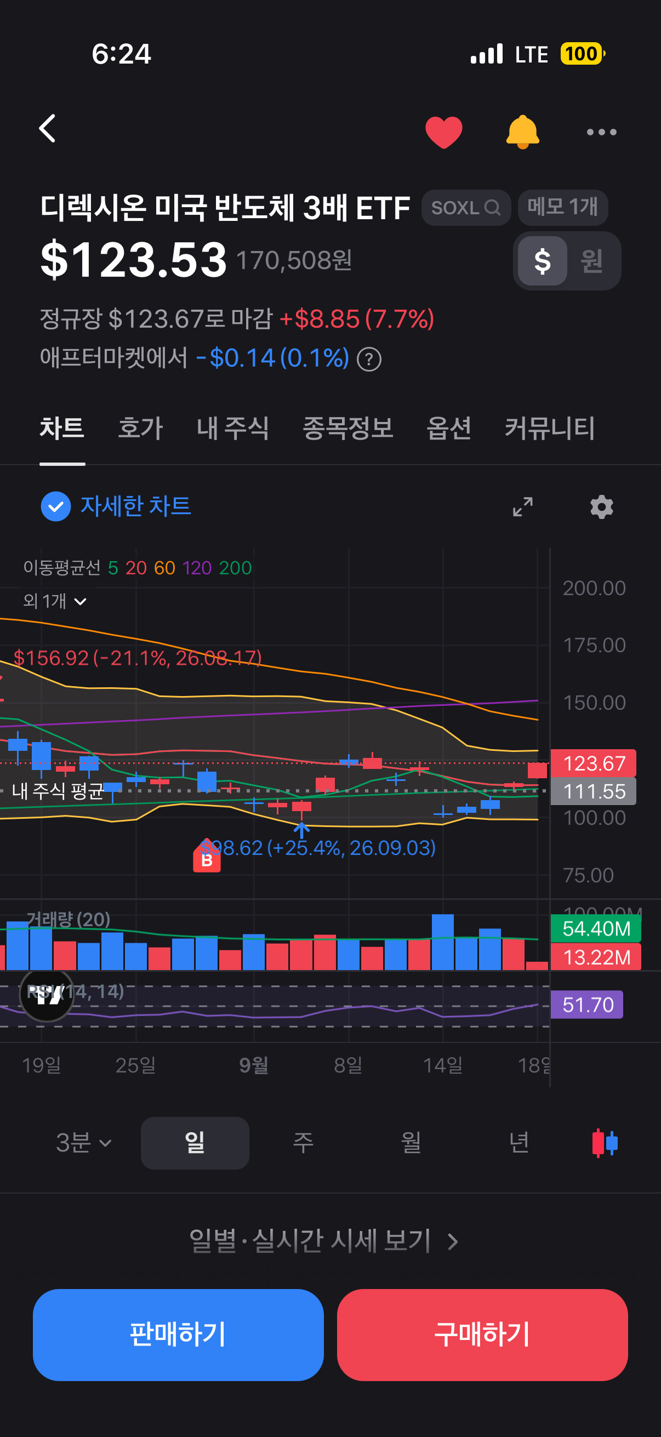Viewport: 661px width, 1437px height.
Task: Open chart settings gear icon
Action: coord(601,506)
